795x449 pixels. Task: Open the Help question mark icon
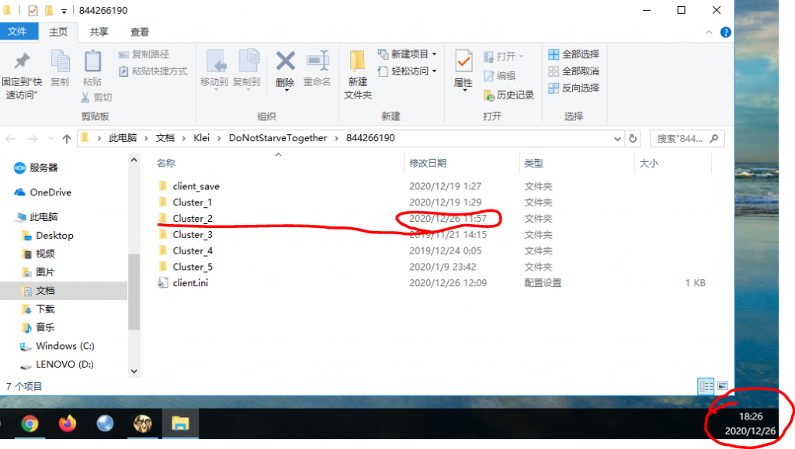[726, 33]
